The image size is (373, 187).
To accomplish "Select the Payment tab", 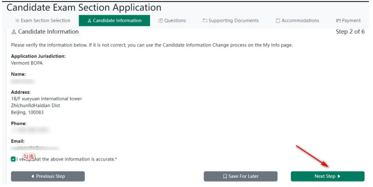I will [x=348, y=21].
